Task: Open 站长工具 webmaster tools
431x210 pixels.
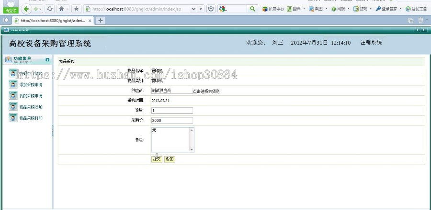Action: (x=417, y=9)
